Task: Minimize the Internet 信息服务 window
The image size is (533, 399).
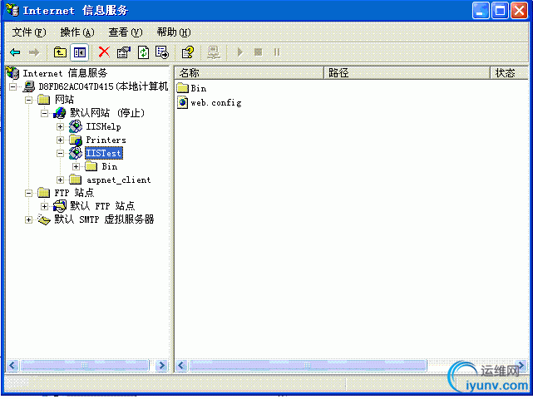Action: (x=481, y=10)
